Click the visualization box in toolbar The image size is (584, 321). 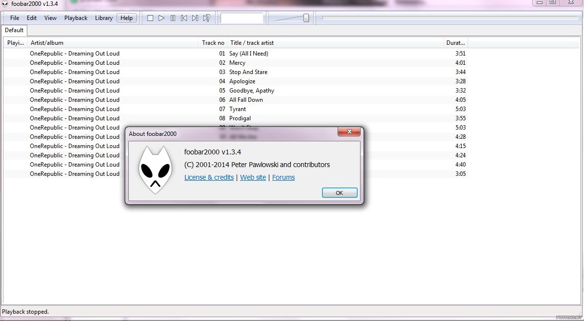click(x=242, y=18)
